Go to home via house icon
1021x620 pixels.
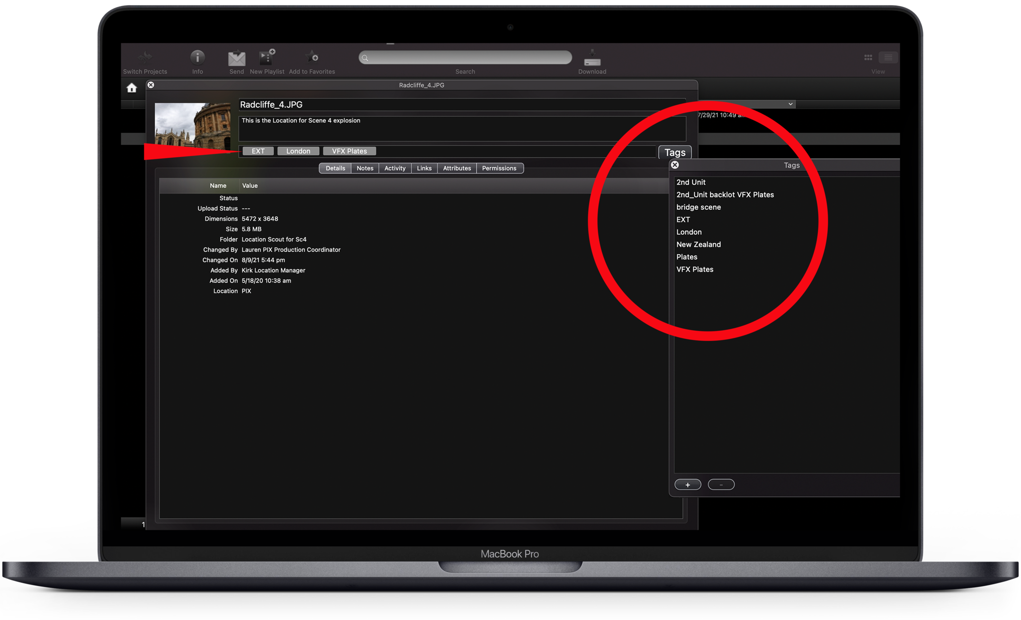click(x=132, y=88)
